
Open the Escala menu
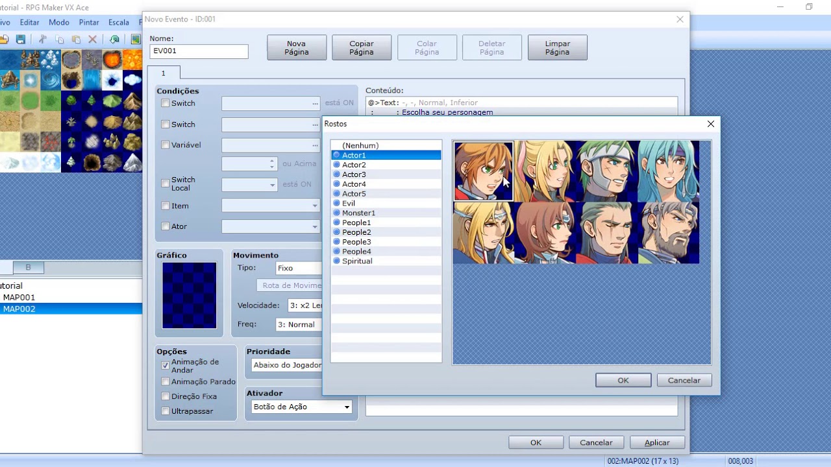tap(119, 22)
